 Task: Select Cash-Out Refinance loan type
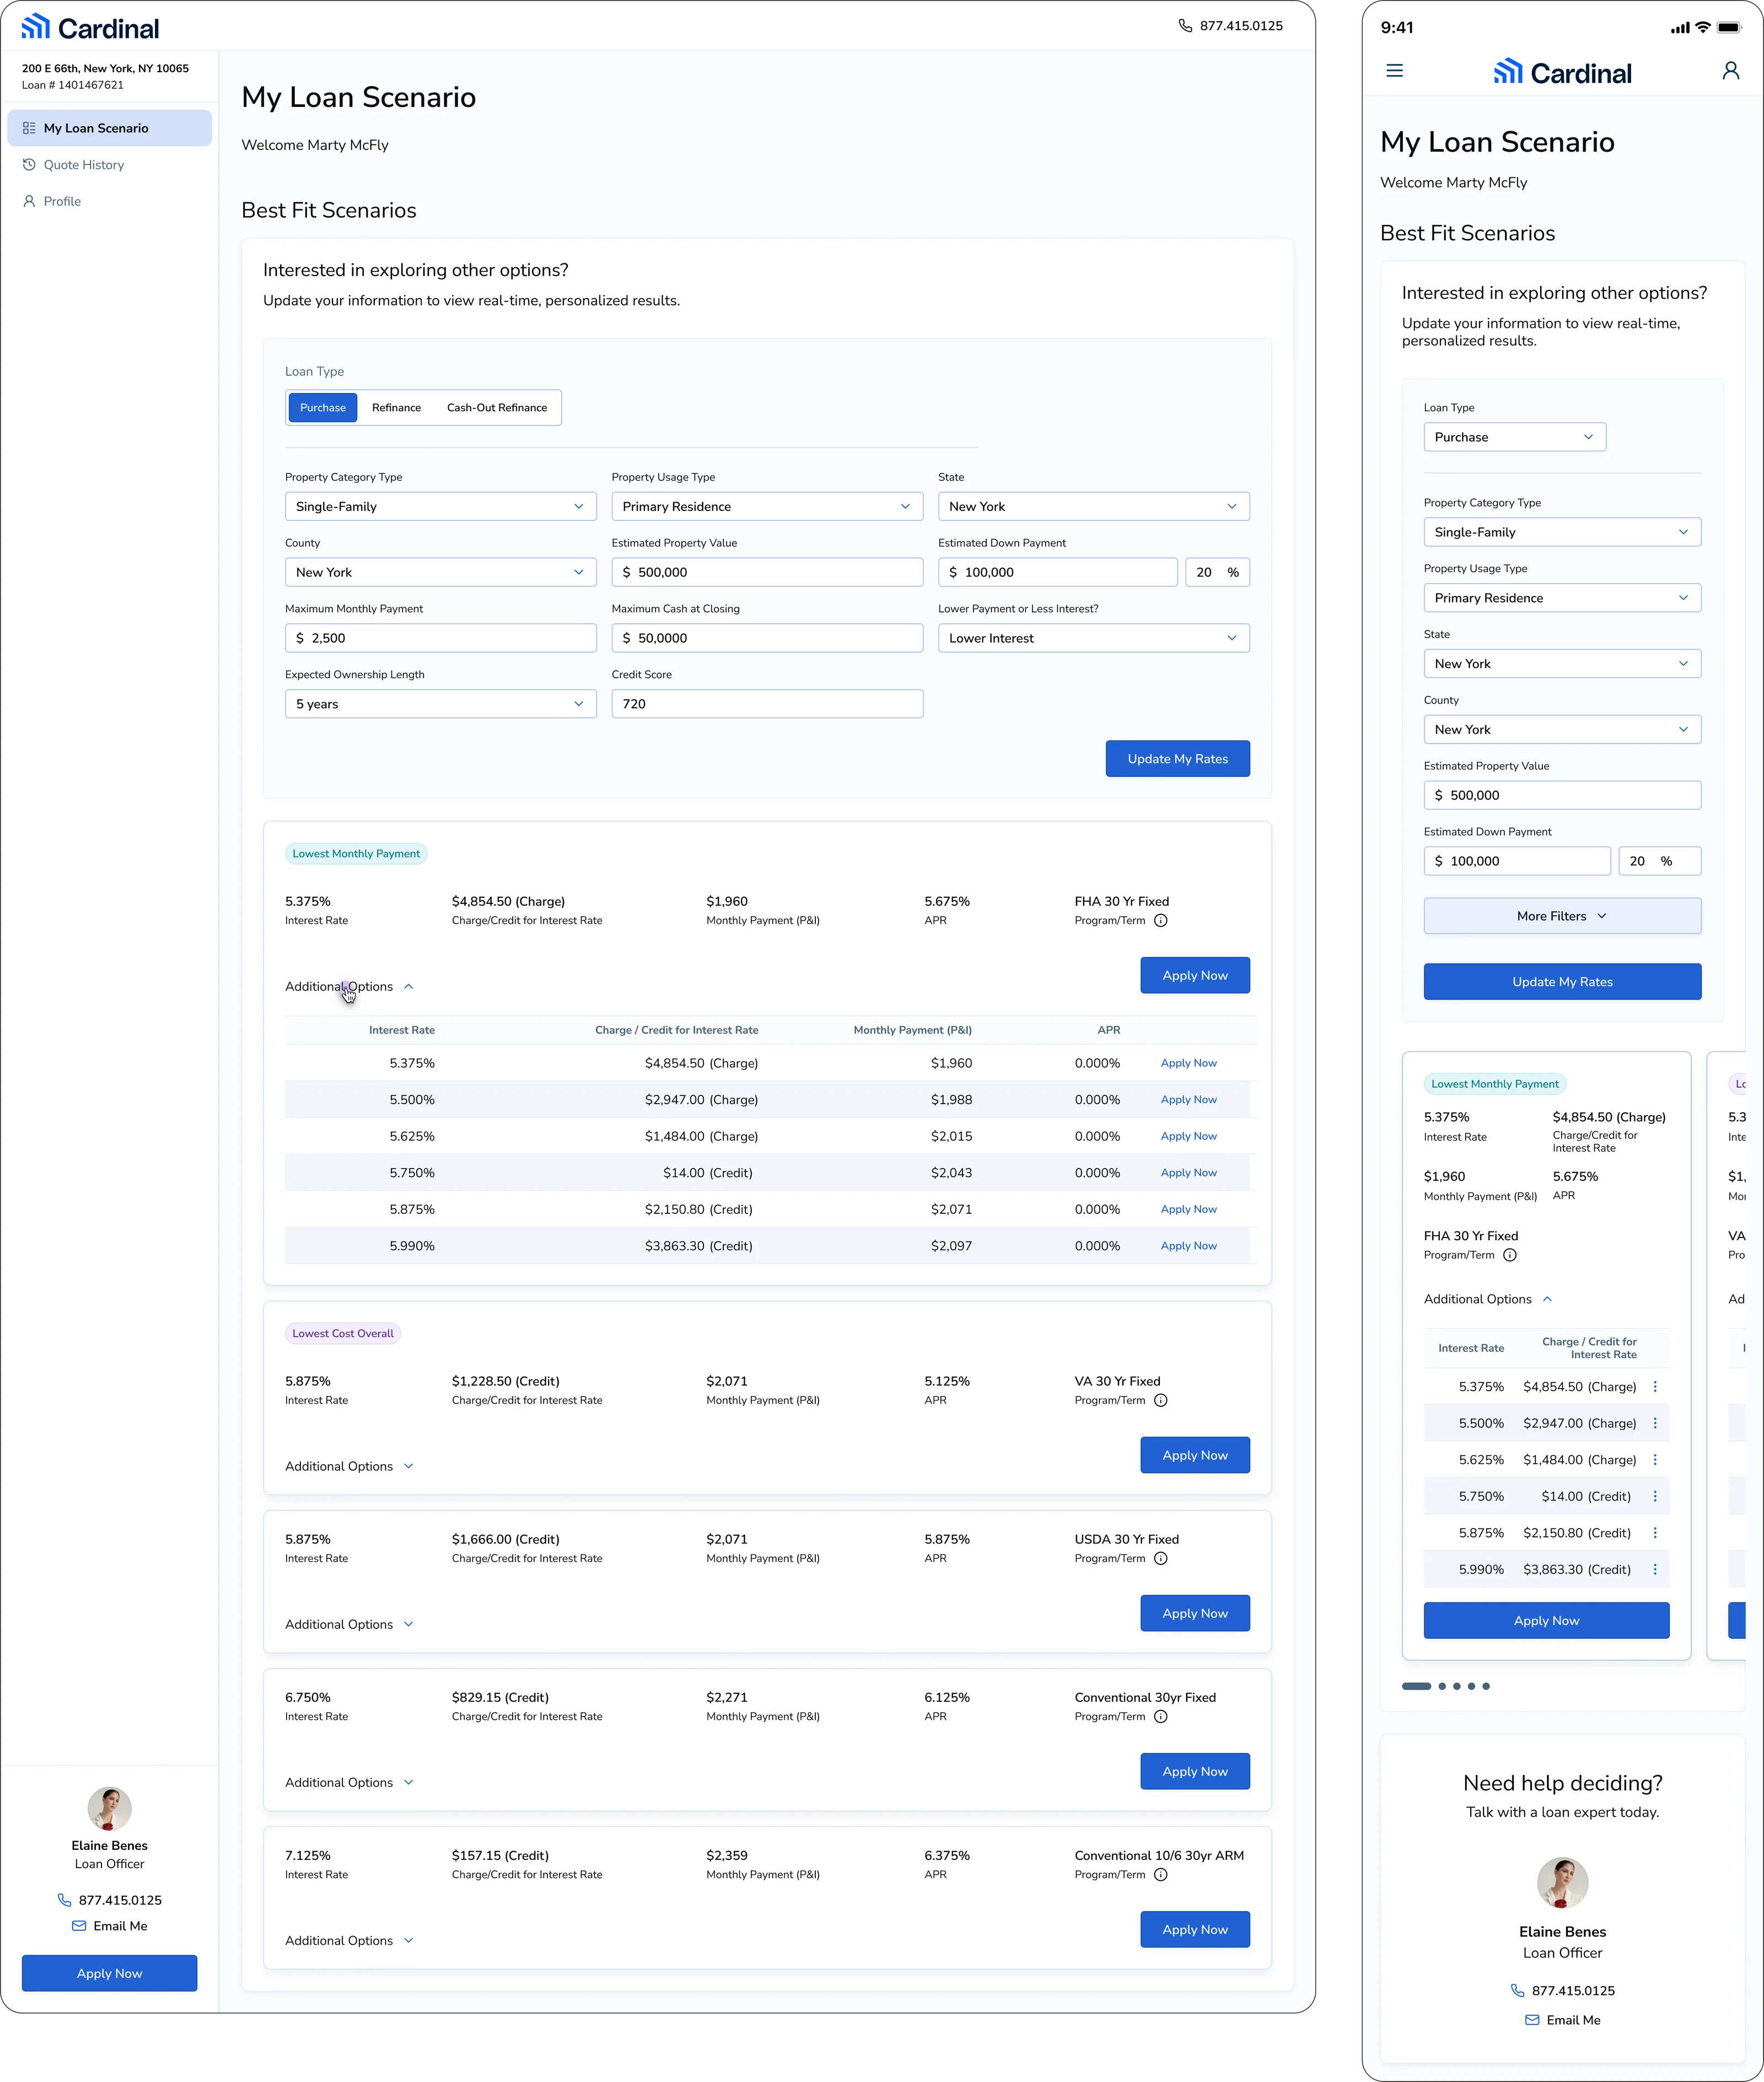coord(497,408)
